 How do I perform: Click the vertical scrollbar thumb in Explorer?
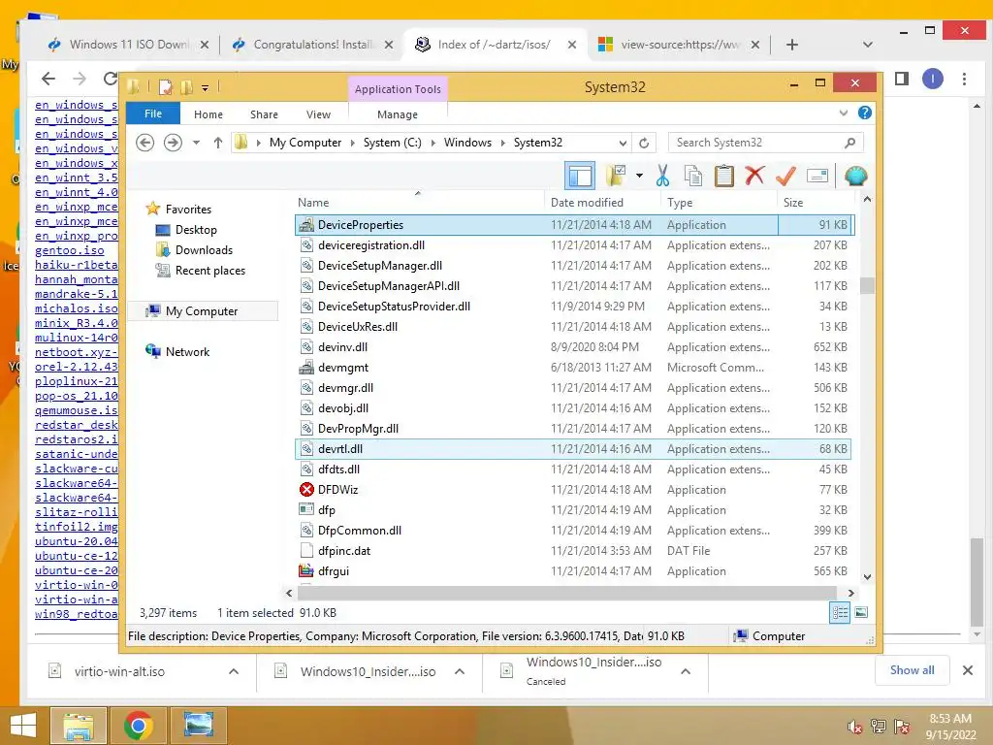867,286
